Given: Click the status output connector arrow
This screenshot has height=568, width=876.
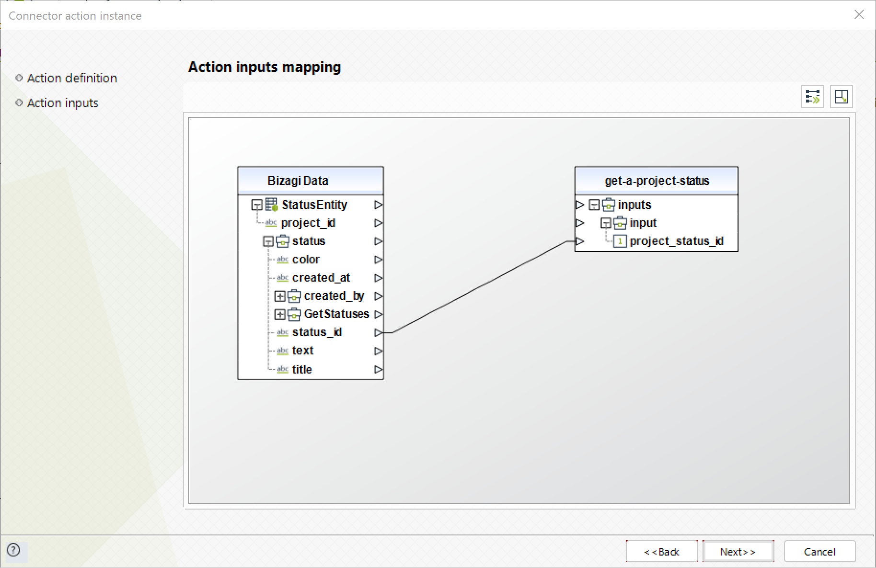Looking at the screenshot, I should 378,241.
